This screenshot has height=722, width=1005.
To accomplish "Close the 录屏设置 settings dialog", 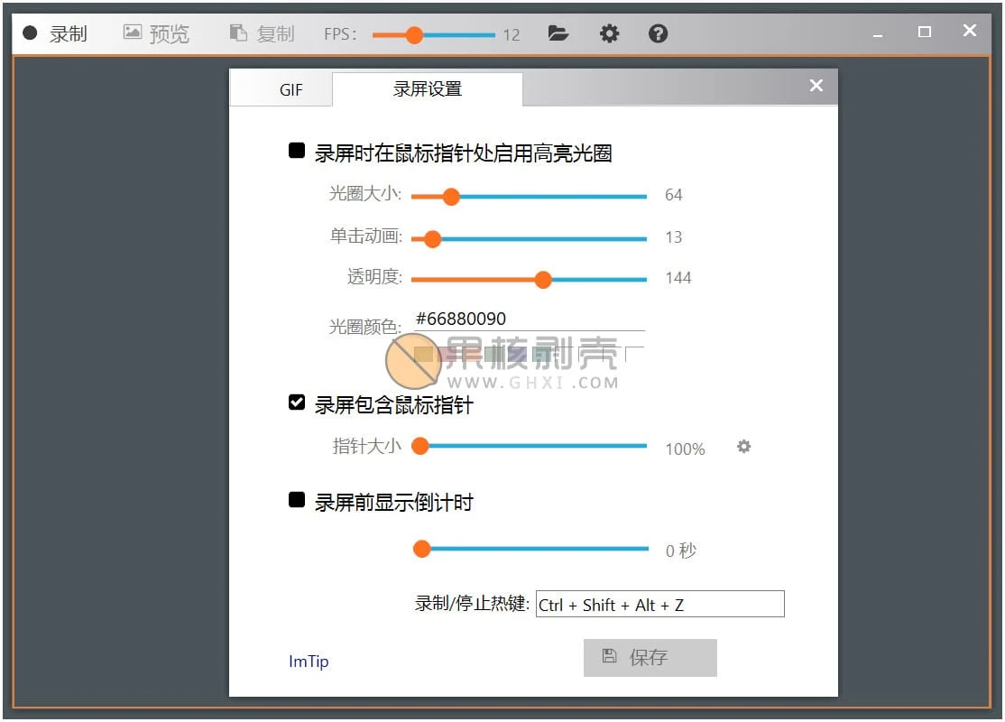I will point(816,86).
